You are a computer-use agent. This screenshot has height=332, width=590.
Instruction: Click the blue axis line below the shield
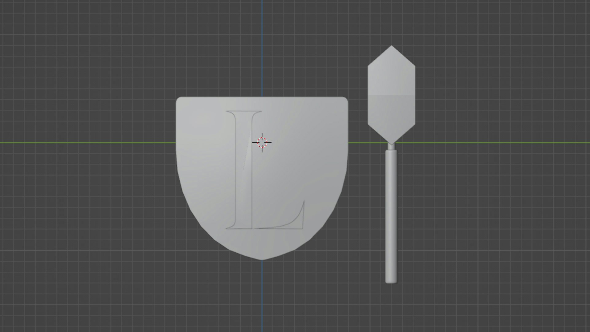(262, 295)
